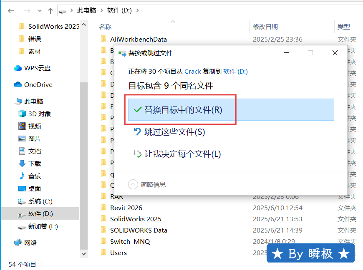This screenshot has width=363, height=270.
Task: Sort by 名称 column header
Action: click(105, 27)
